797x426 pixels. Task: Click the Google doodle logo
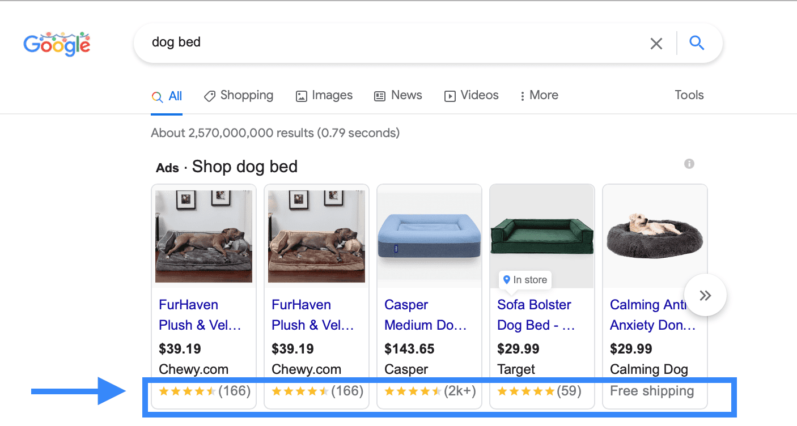pyautogui.click(x=56, y=44)
